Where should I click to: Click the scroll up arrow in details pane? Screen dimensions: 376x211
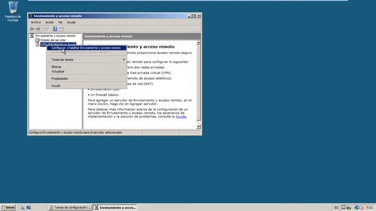pyautogui.click(x=199, y=43)
